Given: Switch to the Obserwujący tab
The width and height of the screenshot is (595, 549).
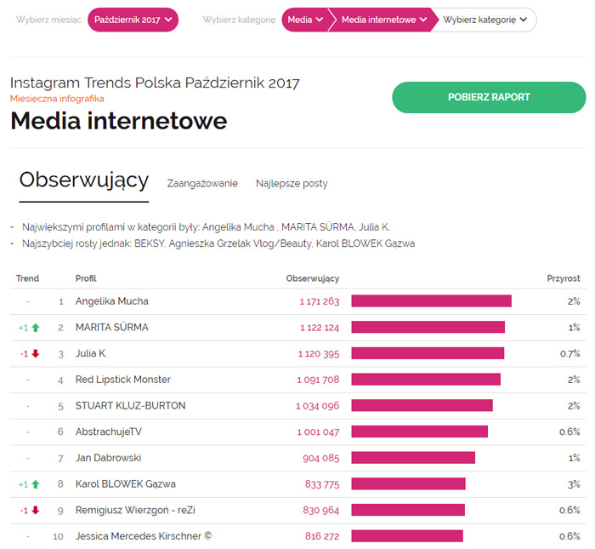Looking at the screenshot, I should point(84,180).
